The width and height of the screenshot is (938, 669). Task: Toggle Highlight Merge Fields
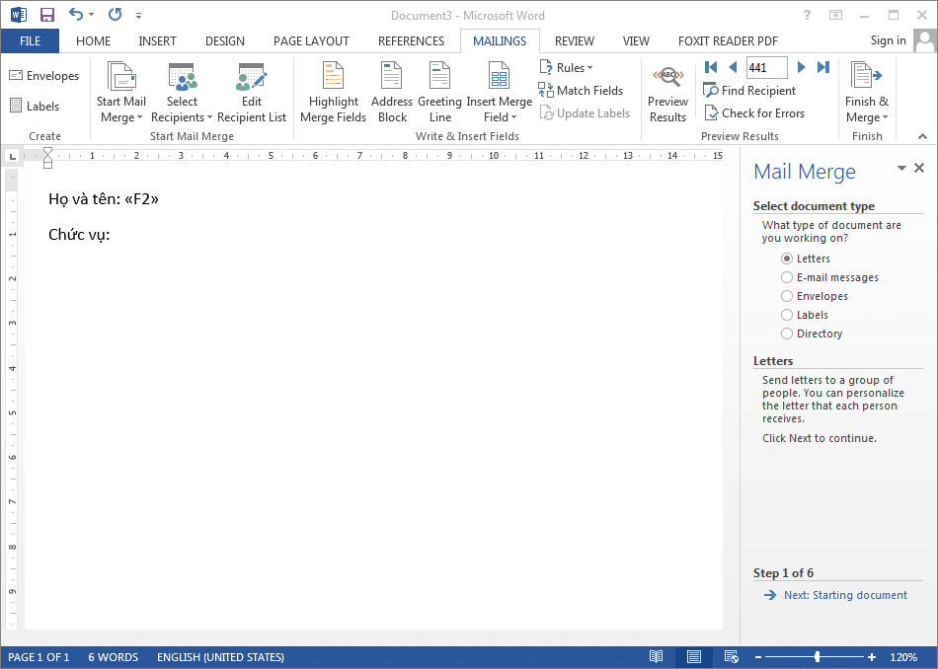pyautogui.click(x=333, y=93)
